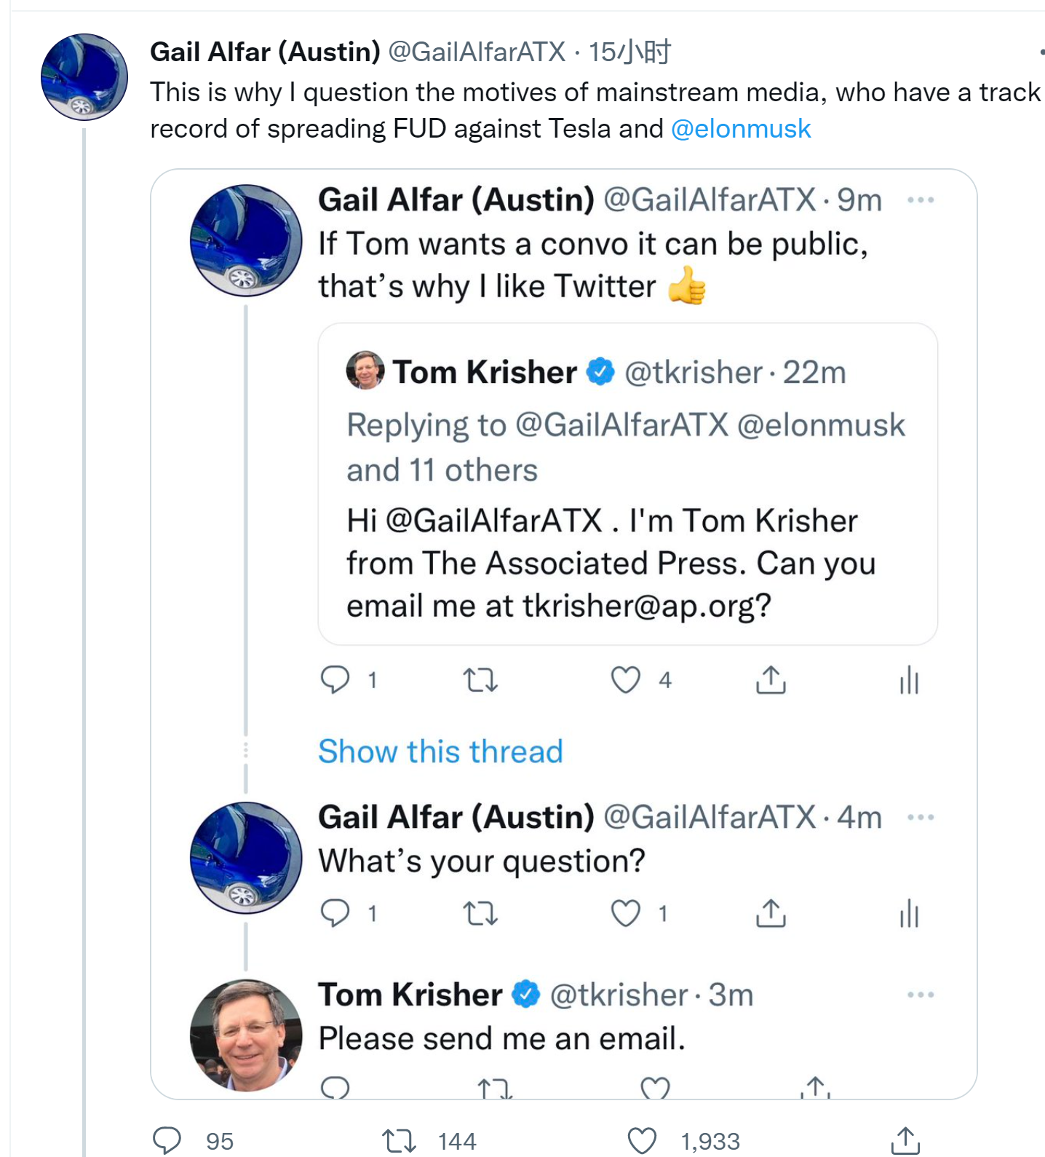This screenshot has height=1157, width=1045.
Task: Retweet the main tweet with 144 retweets
Action: (x=399, y=1140)
